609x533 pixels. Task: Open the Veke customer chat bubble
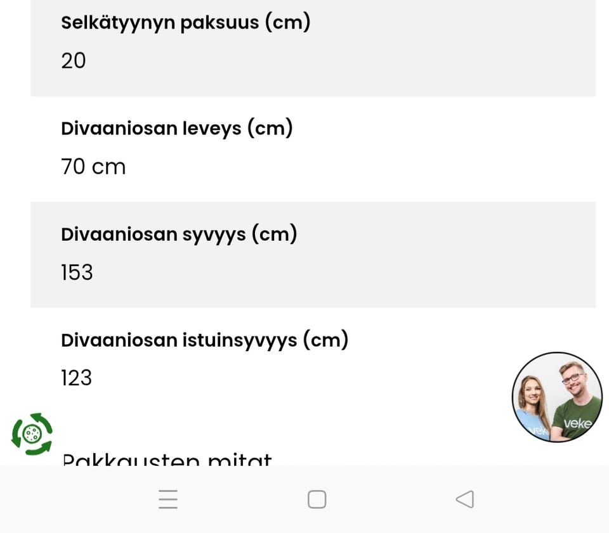click(557, 397)
